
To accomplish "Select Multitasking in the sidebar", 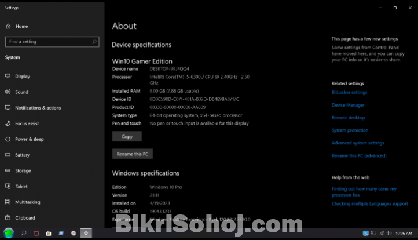I will click(x=27, y=202).
